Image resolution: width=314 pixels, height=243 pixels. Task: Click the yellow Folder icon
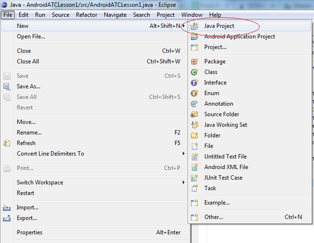coord(194,135)
